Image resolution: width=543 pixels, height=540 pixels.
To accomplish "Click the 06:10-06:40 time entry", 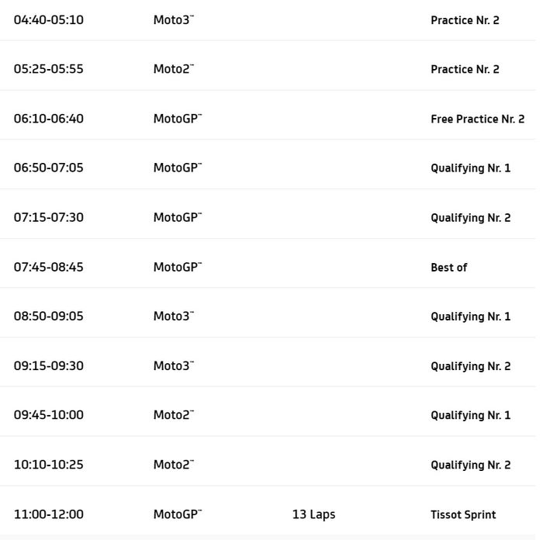I will [x=48, y=119].
